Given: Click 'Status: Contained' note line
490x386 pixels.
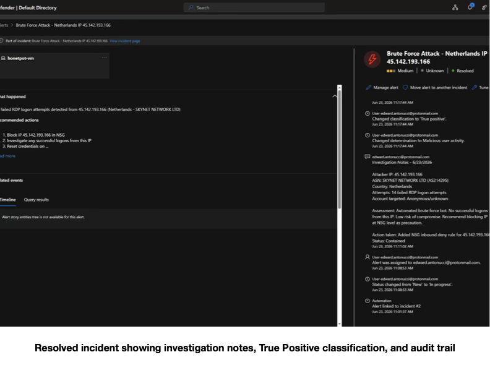Looking at the screenshot, I should click(388, 241).
